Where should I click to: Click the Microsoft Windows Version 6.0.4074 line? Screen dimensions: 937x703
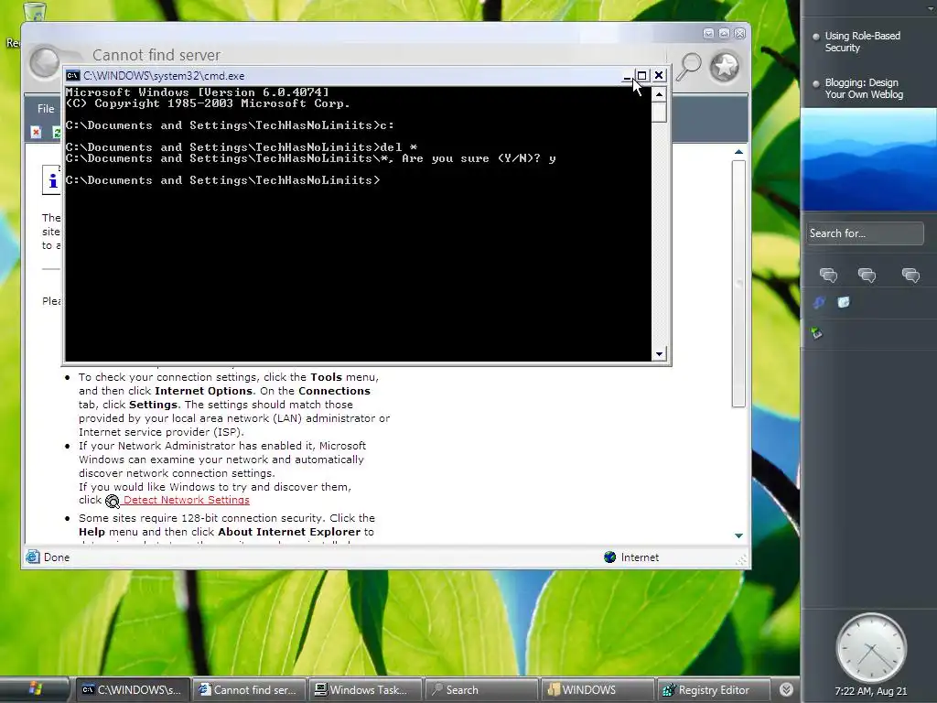pyautogui.click(x=198, y=92)
